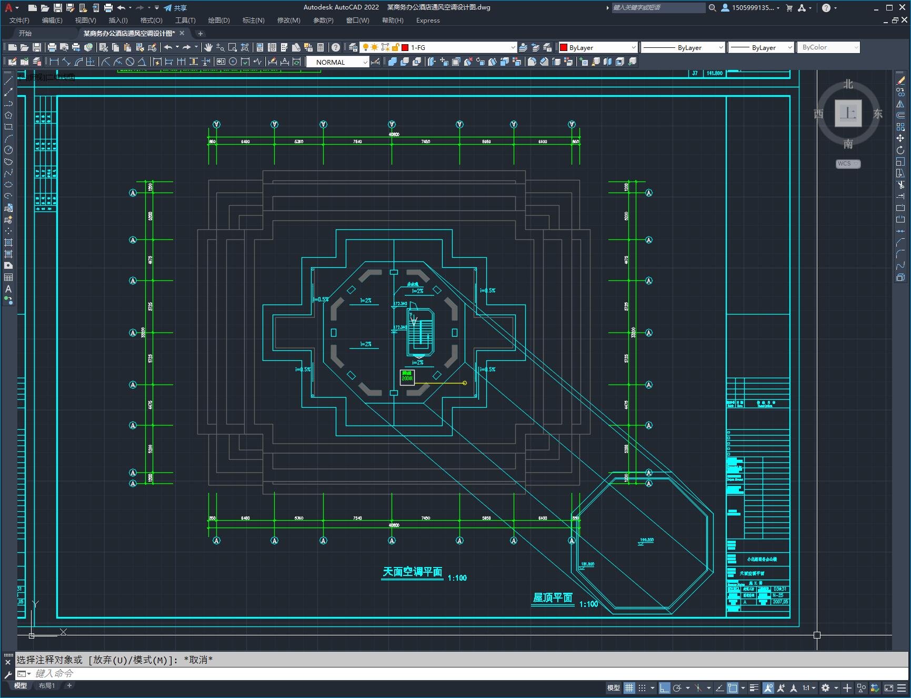Toggle annotation visibility in status bar
911x698 pixels.
[x=768, y=687]
